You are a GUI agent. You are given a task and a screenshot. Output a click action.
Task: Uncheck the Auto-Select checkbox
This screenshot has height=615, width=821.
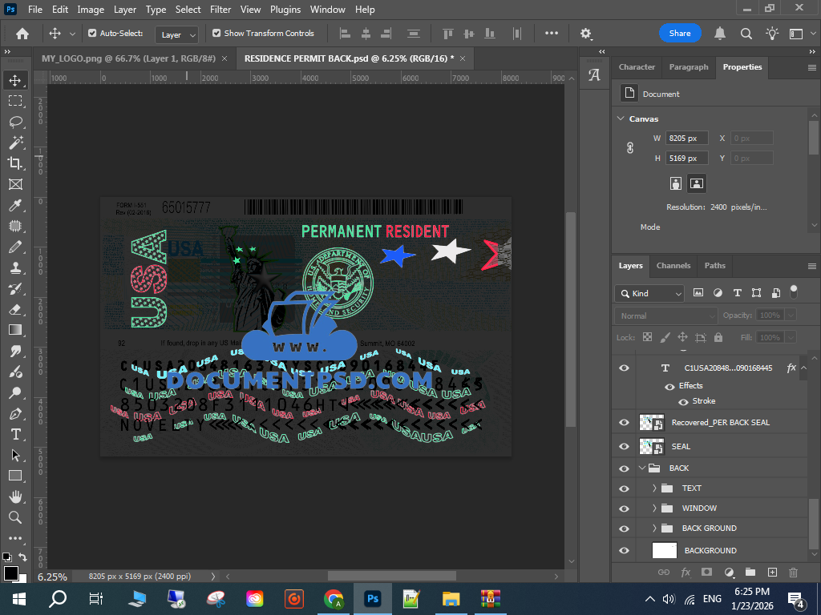coord(92,34)
